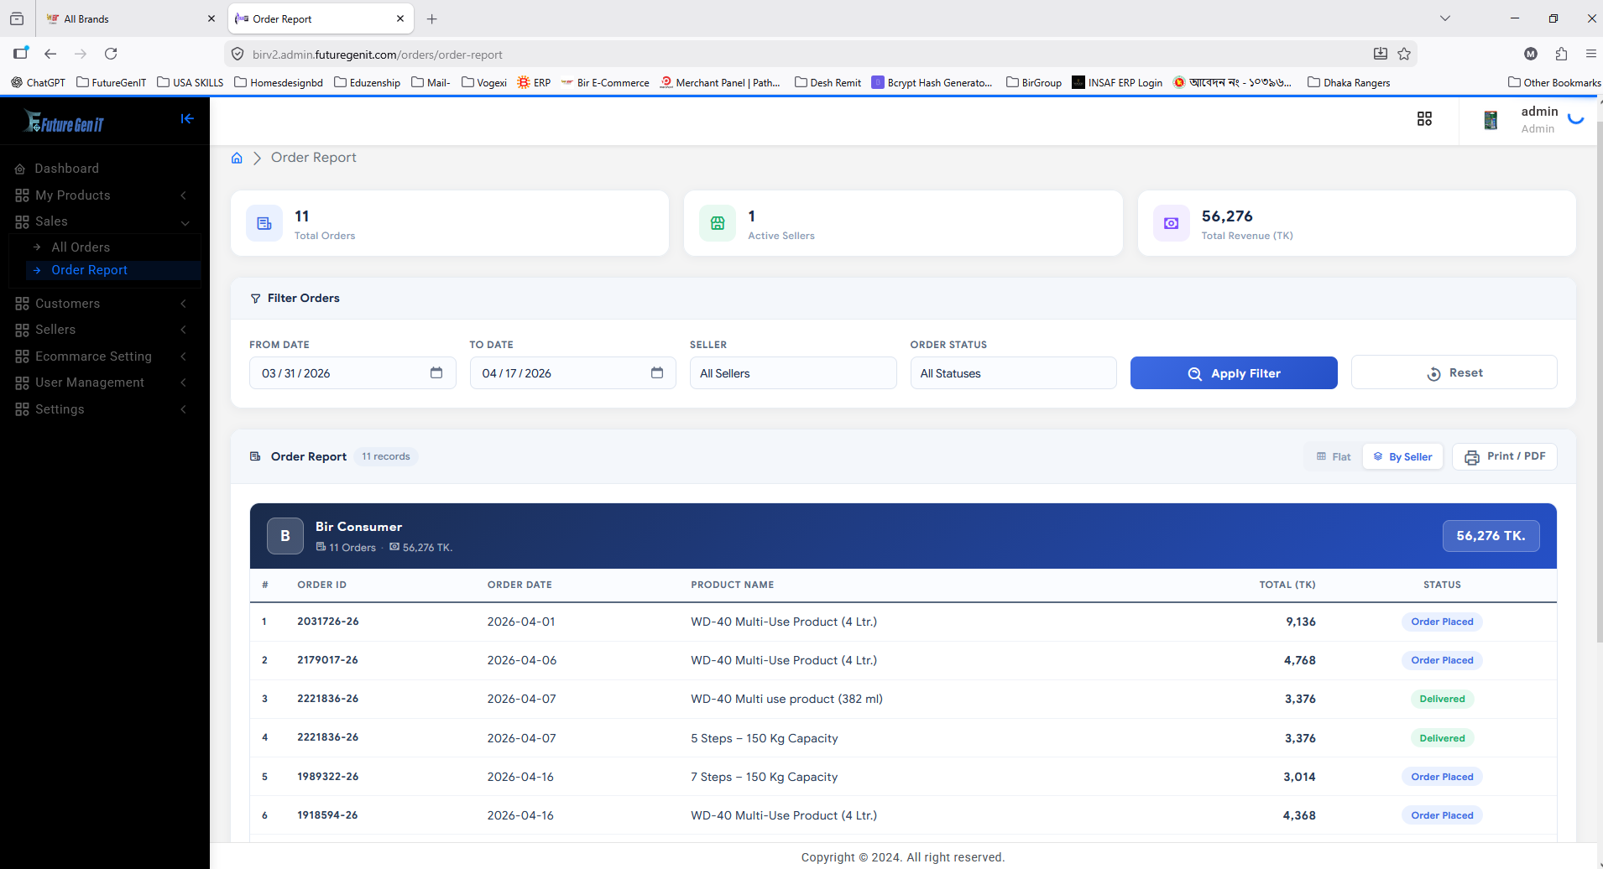Viewport: 1603px width, 869px height.
Task: Click order ID 2031726-26
Action: click(x=328, y=622)
